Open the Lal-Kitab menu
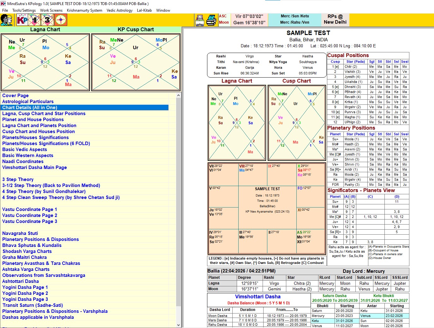 click(x=144, y=10)
